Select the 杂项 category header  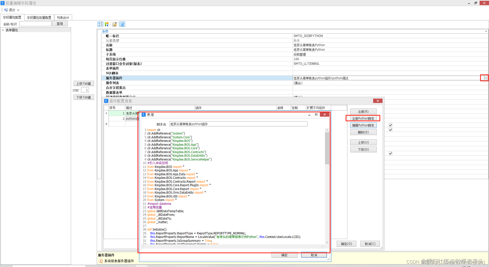pyautogui.click(x=105, y=31)
